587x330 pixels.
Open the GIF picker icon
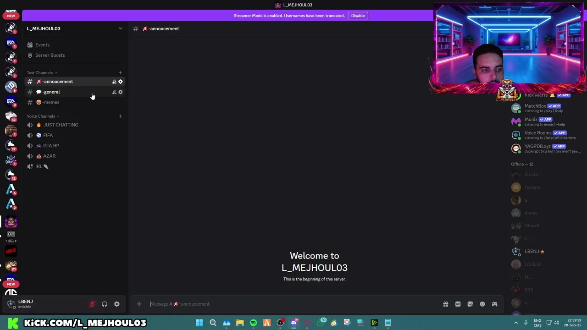[x=458, y=304]
